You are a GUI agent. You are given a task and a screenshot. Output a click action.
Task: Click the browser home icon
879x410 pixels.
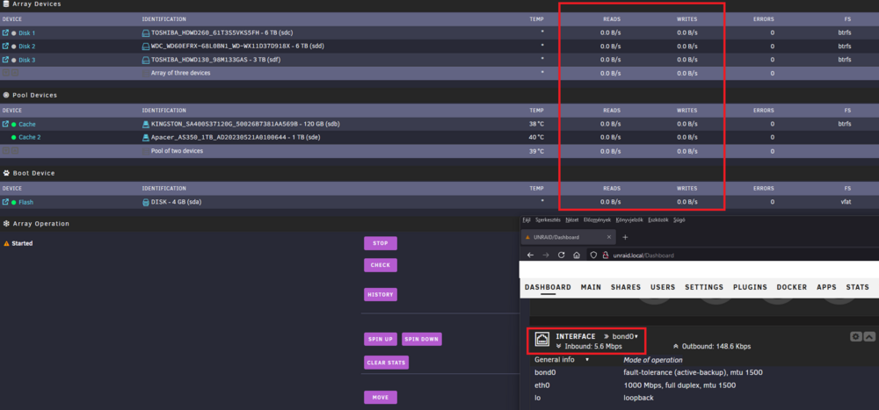[577, 255]
